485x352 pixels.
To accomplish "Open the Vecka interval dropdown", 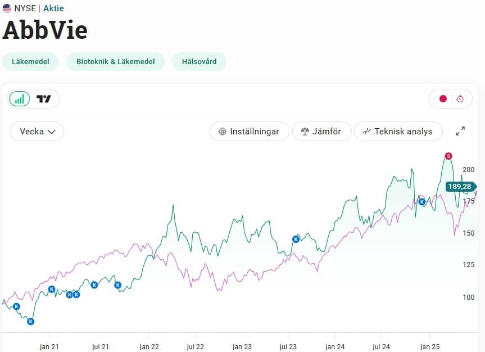I will (37, 131).
